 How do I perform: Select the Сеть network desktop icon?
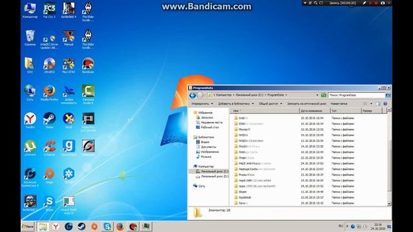pyautogui.click(x=30, y=93)
